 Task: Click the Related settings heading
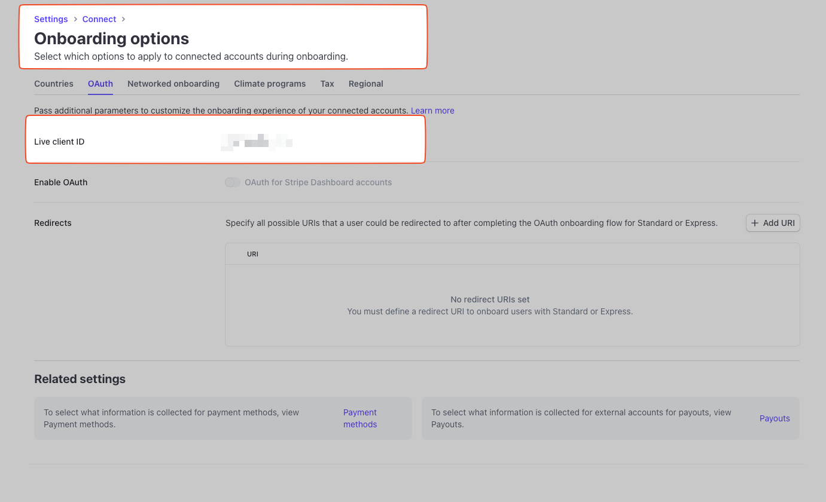80,379
